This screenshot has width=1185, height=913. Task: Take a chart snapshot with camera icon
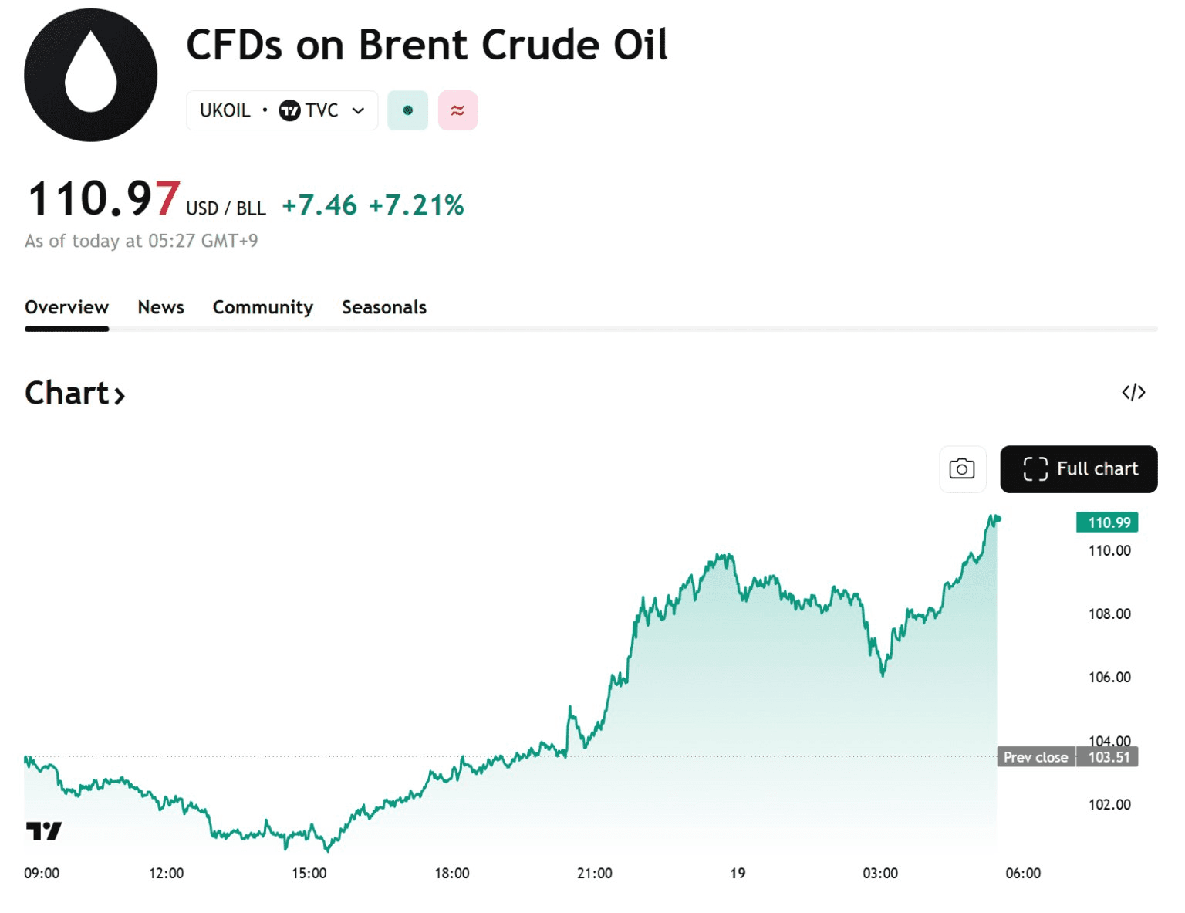pyautogui.click(x=962, y=469)
